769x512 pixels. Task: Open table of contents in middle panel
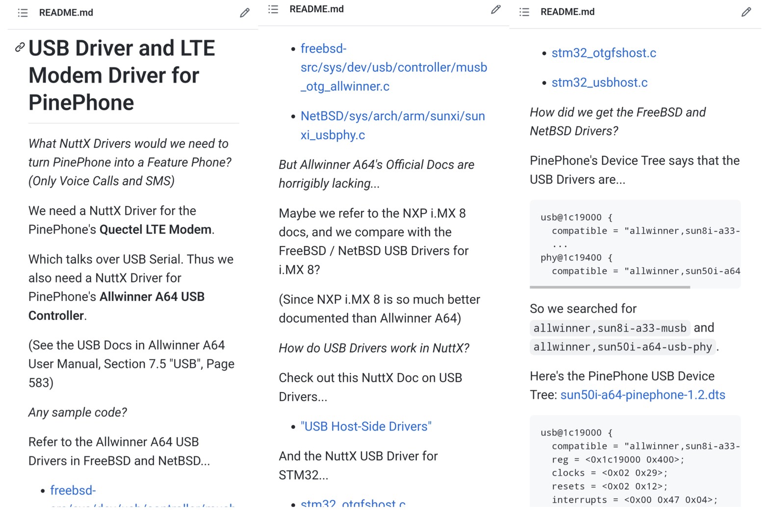click(x=273, y=9)
